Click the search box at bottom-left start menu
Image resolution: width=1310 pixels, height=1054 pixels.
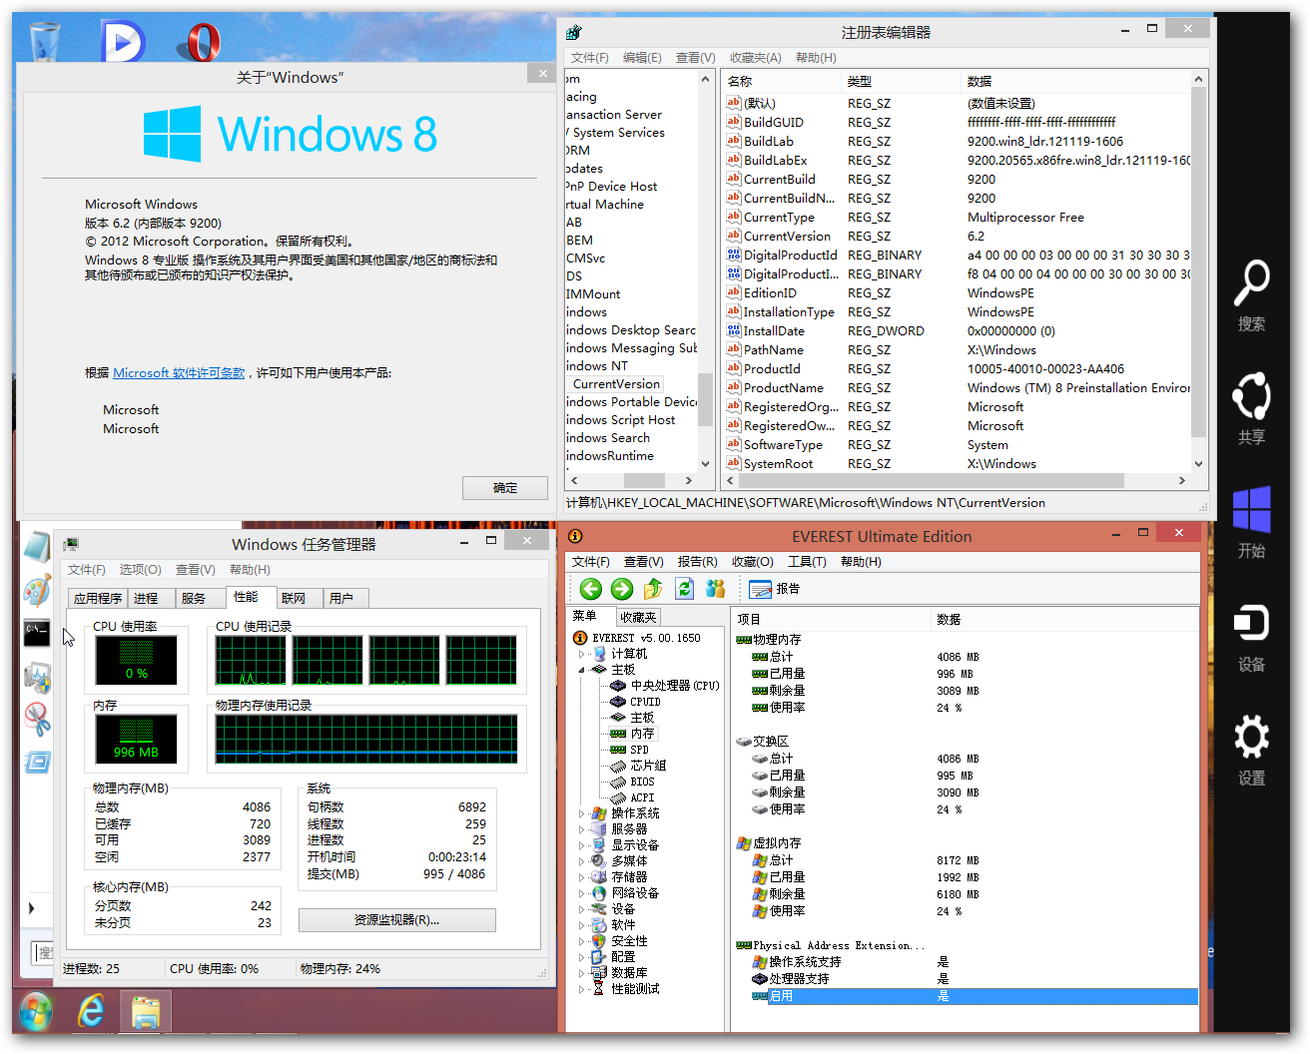pyautogui.click(x=42, y=953)
